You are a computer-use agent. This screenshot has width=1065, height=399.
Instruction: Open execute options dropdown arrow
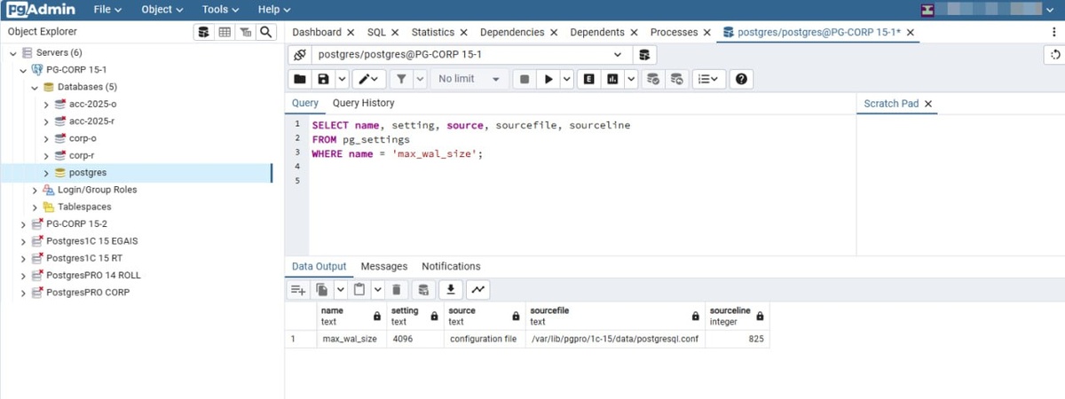coord(566,79)
